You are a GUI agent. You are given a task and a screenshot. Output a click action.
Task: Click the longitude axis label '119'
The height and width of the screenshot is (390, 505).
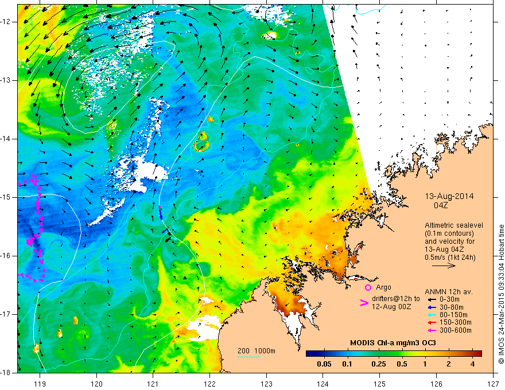click(x=40, y=384)
